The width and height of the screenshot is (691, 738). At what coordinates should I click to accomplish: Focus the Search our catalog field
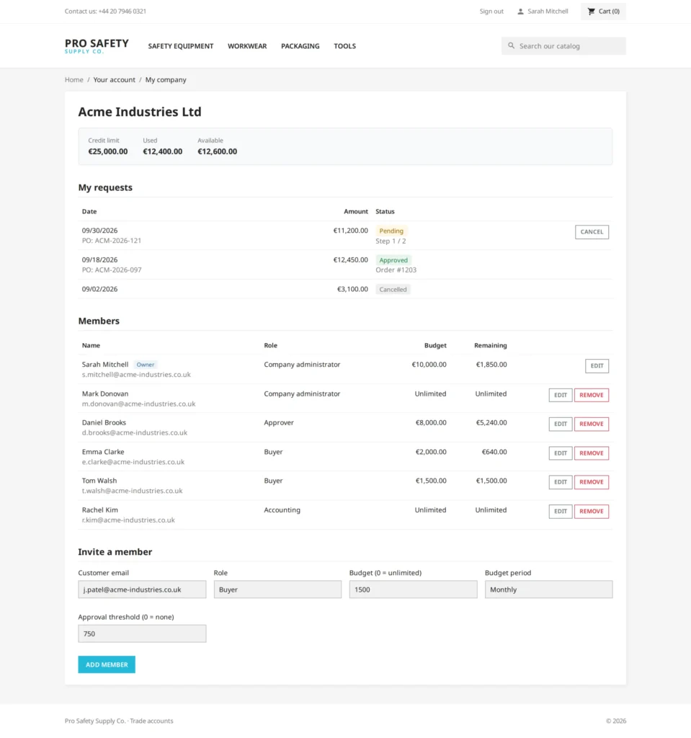563,46
